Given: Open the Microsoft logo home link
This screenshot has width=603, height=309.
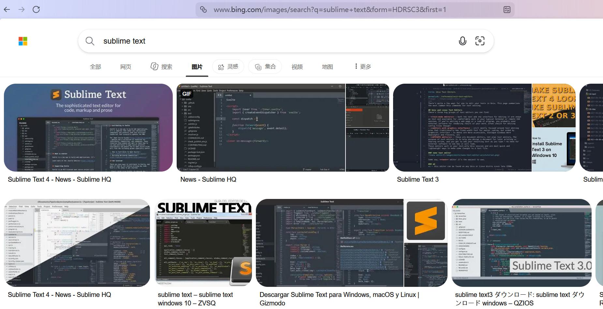Looking at the screenshot, I should 23,41.
